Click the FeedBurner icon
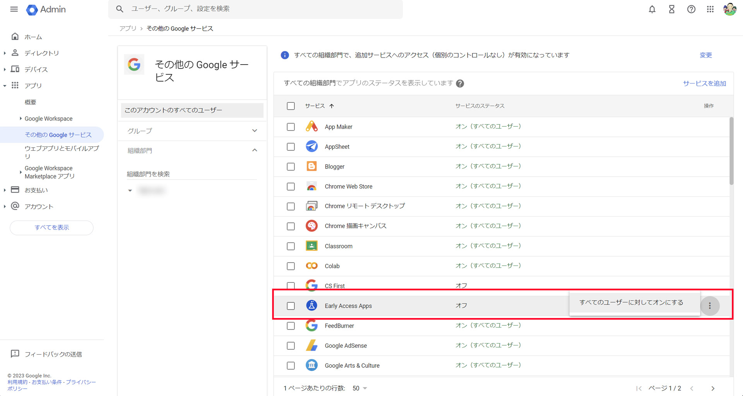 [x=312, y=325]
